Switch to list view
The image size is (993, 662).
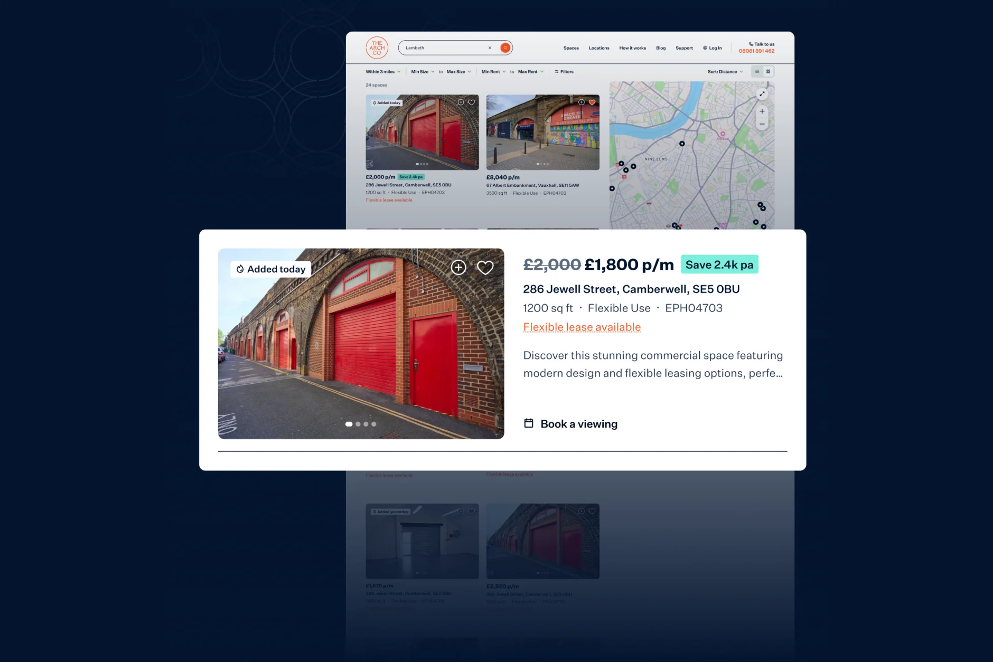757,71
